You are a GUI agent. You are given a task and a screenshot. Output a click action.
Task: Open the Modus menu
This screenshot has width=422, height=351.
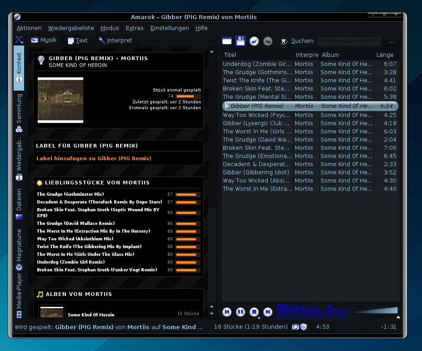pyautogui.click(x=110, y=28)
